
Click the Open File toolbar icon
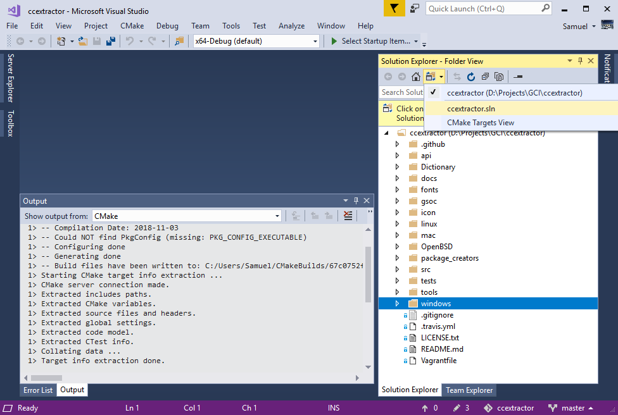click(x=83, y=41)
